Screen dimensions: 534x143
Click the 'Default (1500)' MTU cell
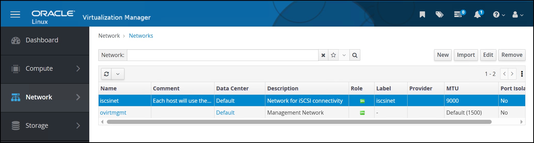(x=471, y=113)
